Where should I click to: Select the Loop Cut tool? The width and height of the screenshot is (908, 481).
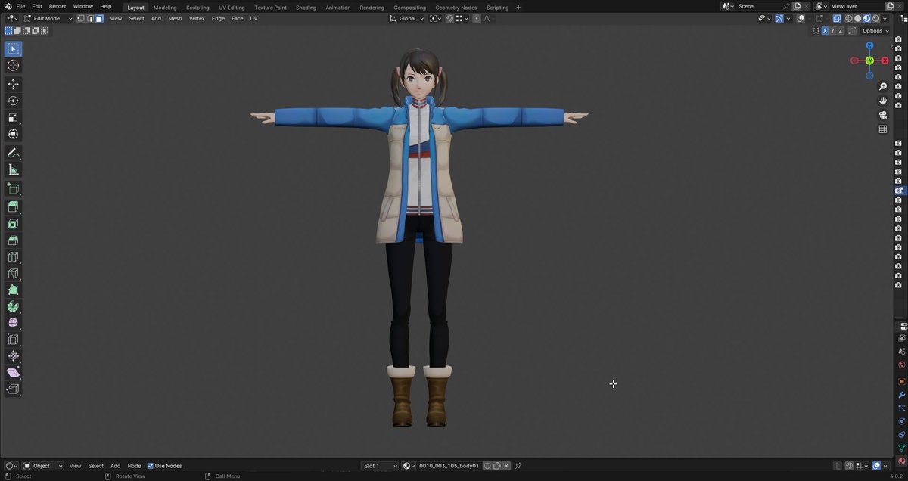13,257
